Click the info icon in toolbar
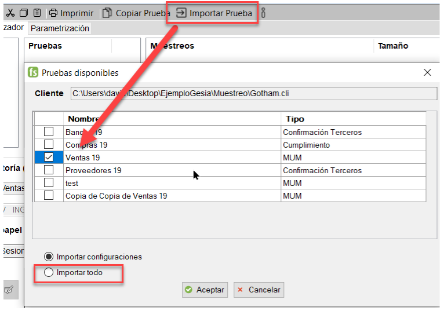 pos(263,13)
